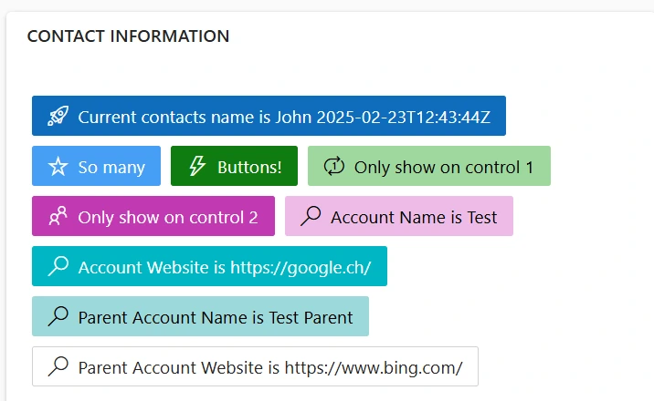Click the star icon beside So many
Image resolution: width=654 pixels, height=401 pixels.
[x=58, y=167]
